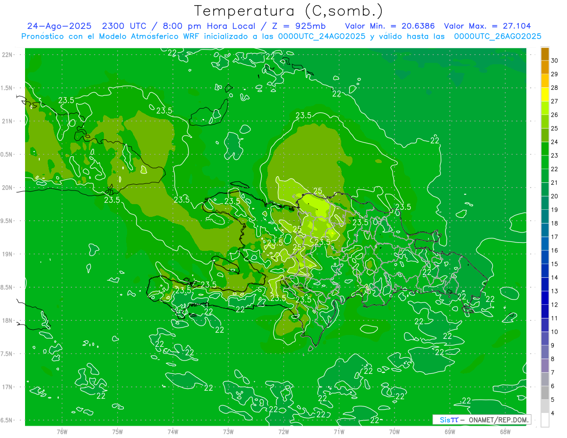Select the '0000UTC_26AGO2025' valid-until timestamp

coord(498,36)
